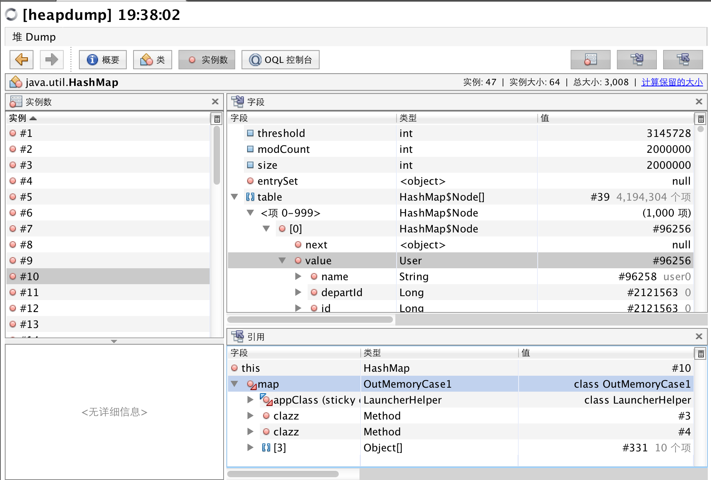Click the static reference icon beside map
Image resolution: width=711 pixels, height=480 pixels.
click(x=251, y=384)
